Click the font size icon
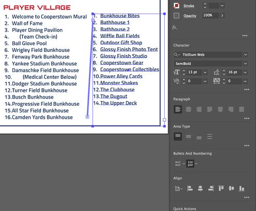 click(176, 72)
